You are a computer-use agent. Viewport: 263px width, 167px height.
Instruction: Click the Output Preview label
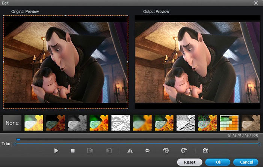(x=156, y=12)
